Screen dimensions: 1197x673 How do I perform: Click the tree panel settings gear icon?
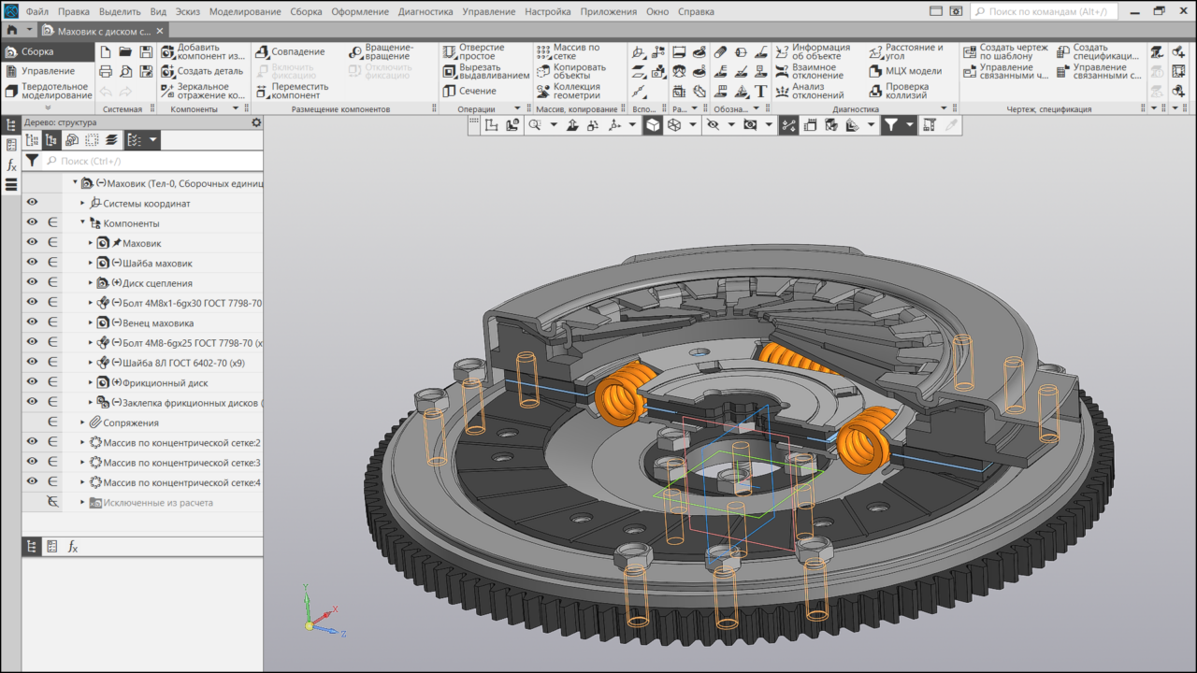[x=257, y=122]
